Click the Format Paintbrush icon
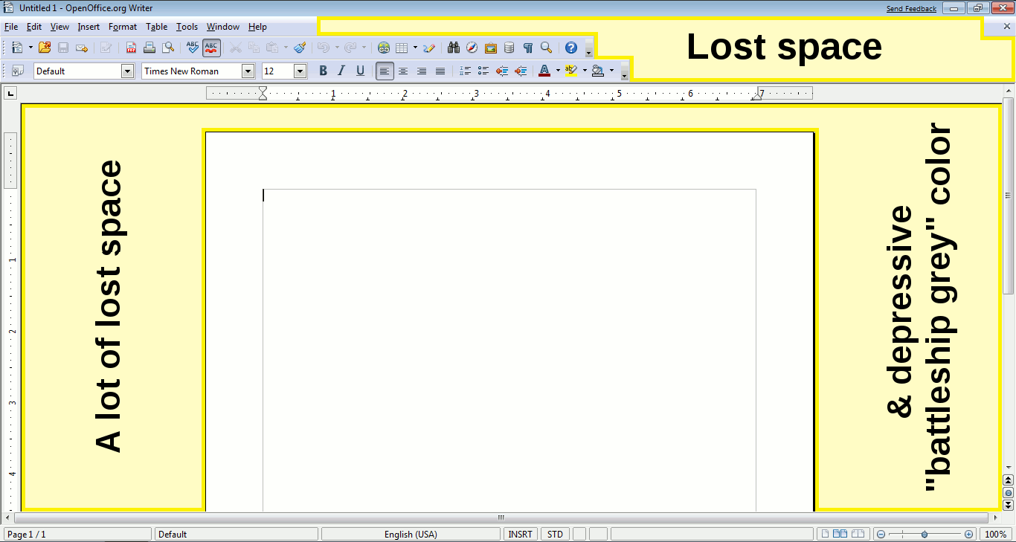This screenshot has width=1016, height=542. [300, 48]
